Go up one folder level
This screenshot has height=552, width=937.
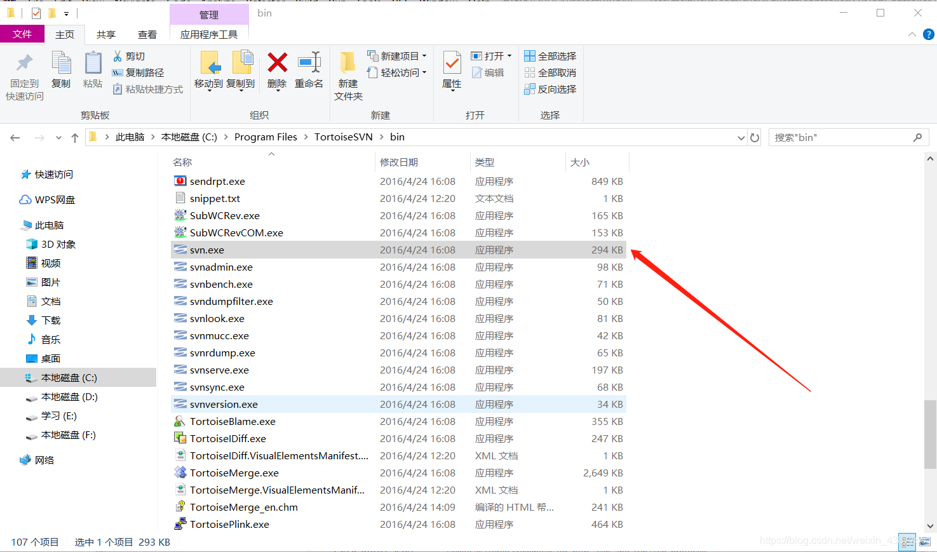pyautogui.click(x=75, y=137)
